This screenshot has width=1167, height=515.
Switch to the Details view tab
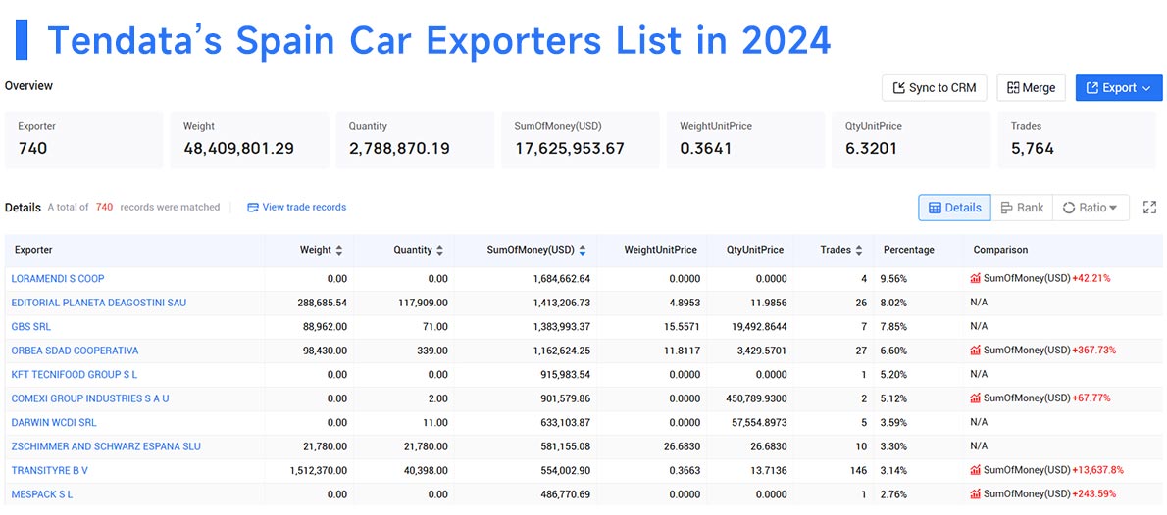[955, 208]
